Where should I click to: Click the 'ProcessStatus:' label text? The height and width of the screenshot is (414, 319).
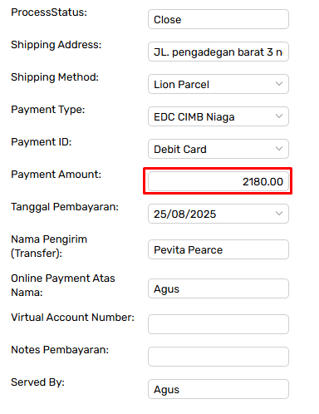tap(49, 12)
